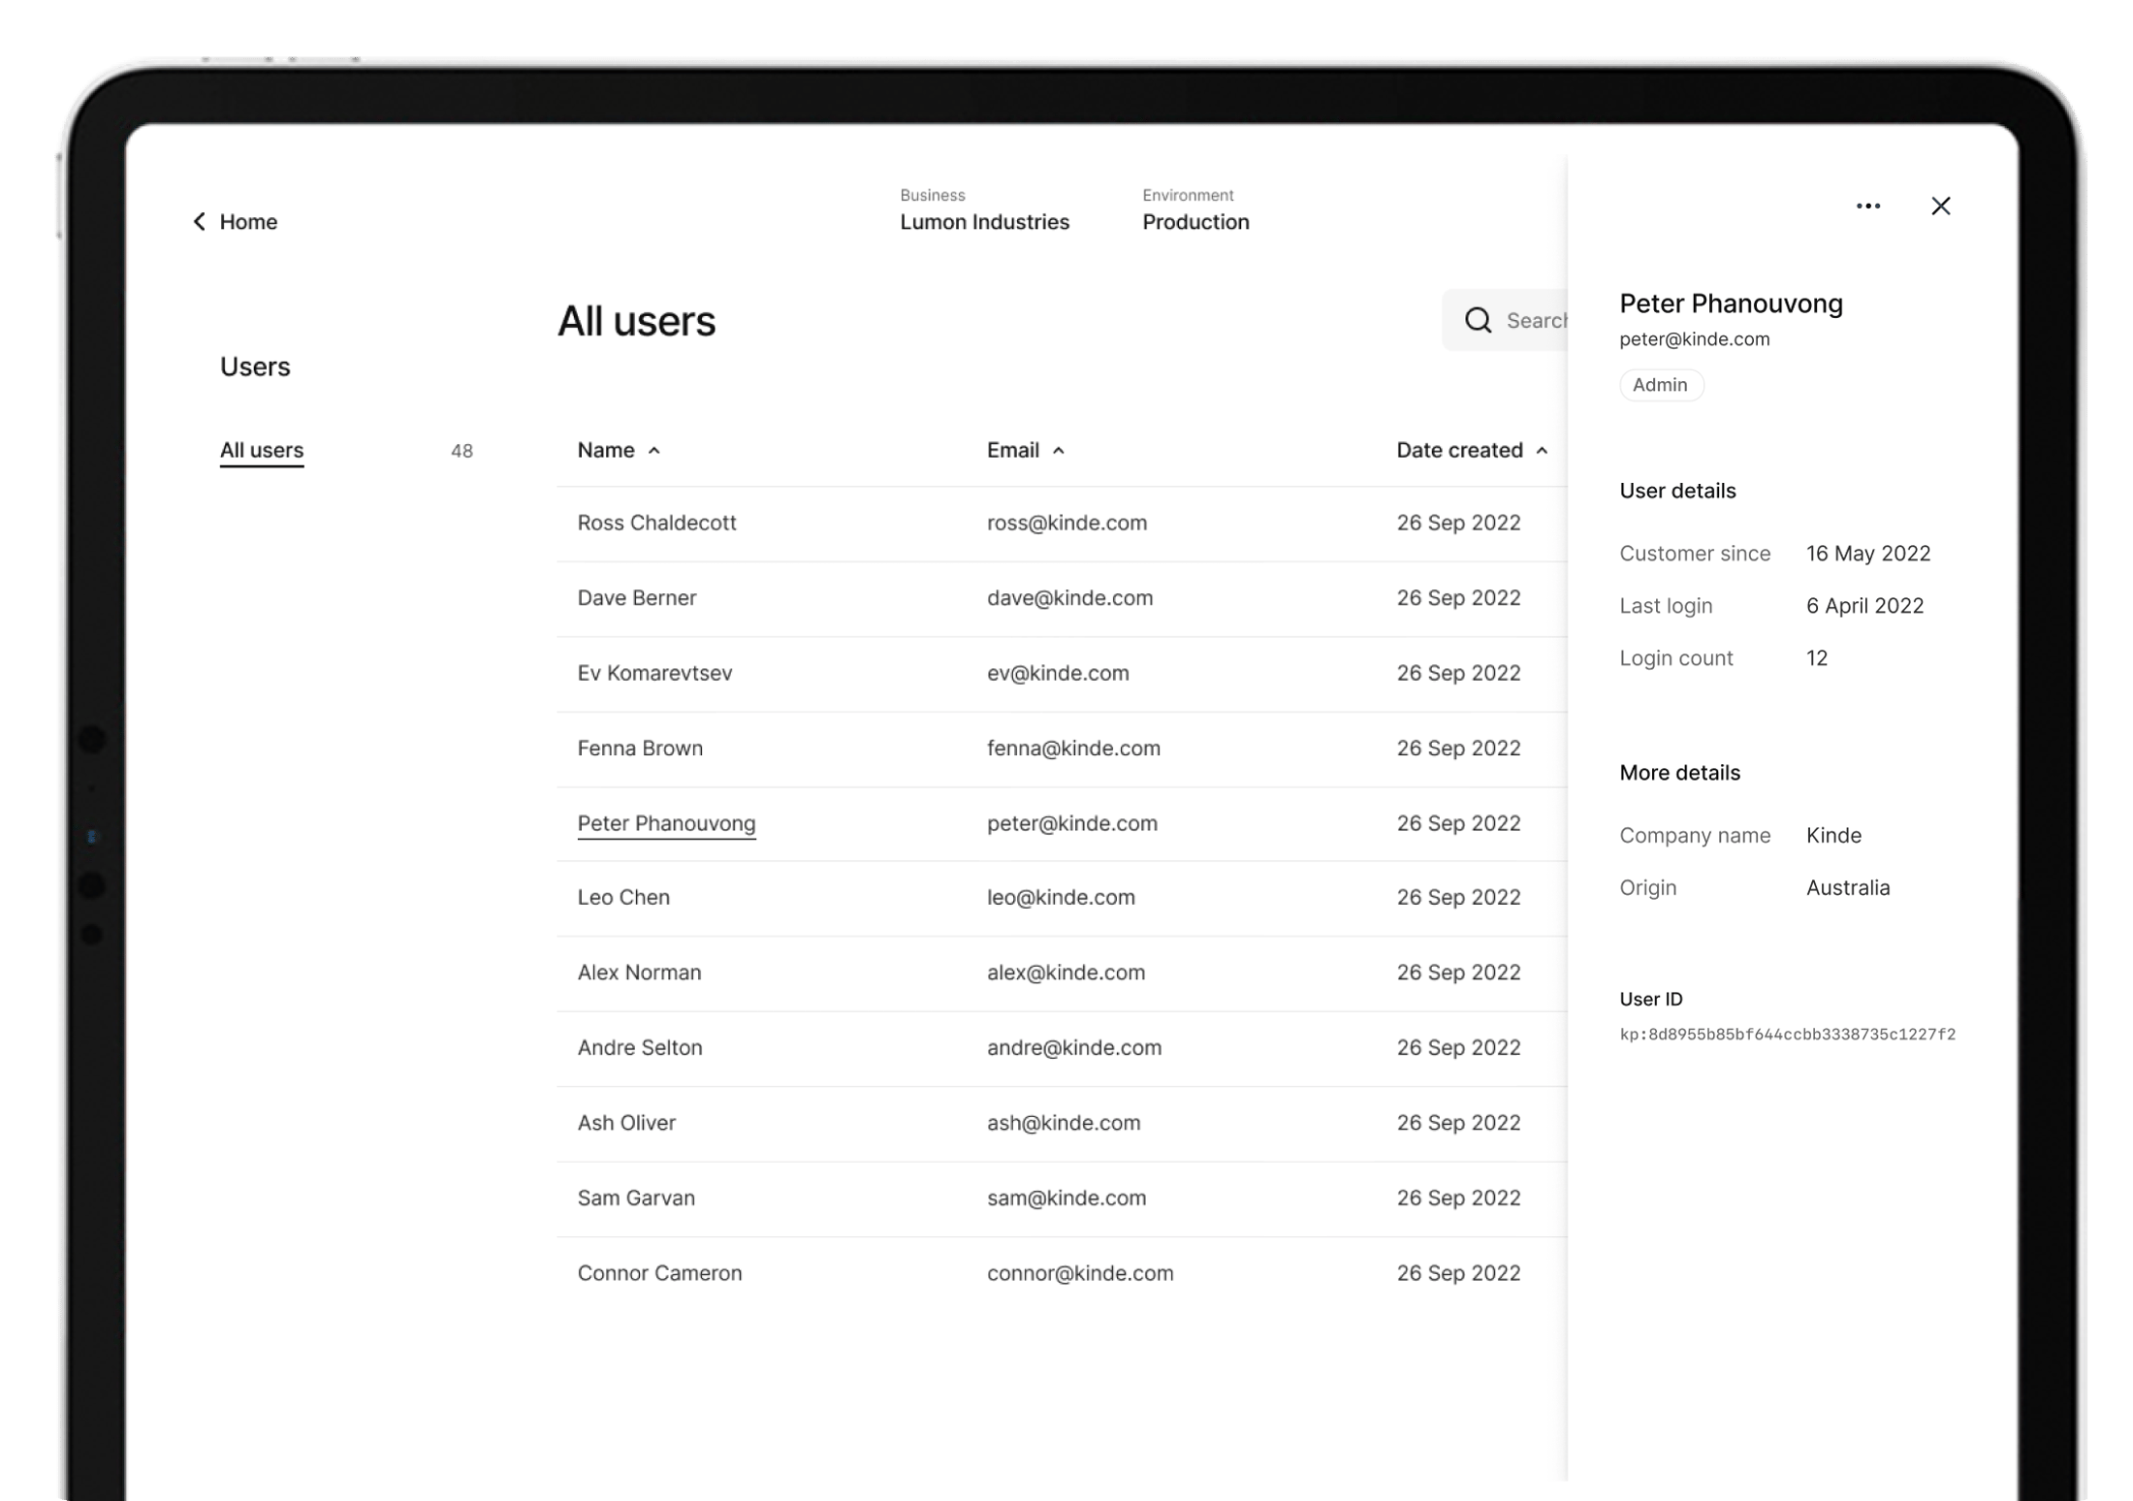Viewport: 2133px width, 1501px height.
Task: Click the user count 48 next to All users
Action: [462, 450]
